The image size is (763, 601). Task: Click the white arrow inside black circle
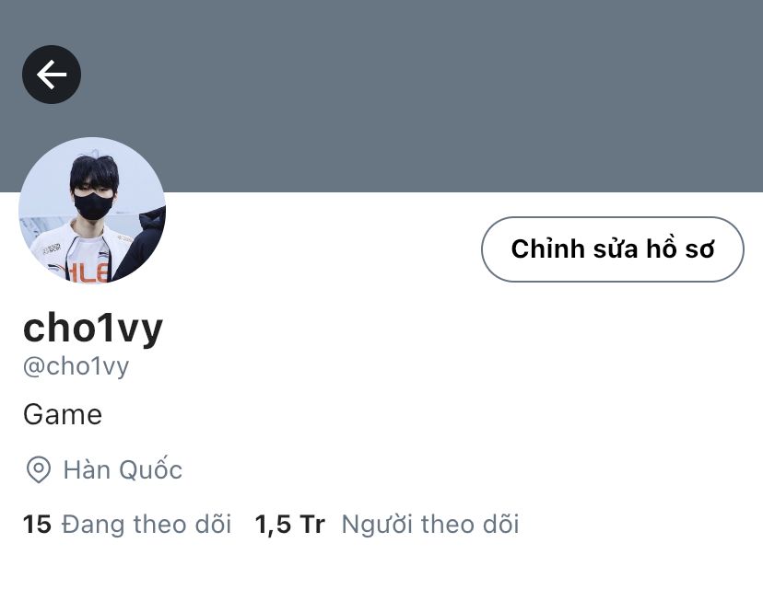click(x=52, y=75)
